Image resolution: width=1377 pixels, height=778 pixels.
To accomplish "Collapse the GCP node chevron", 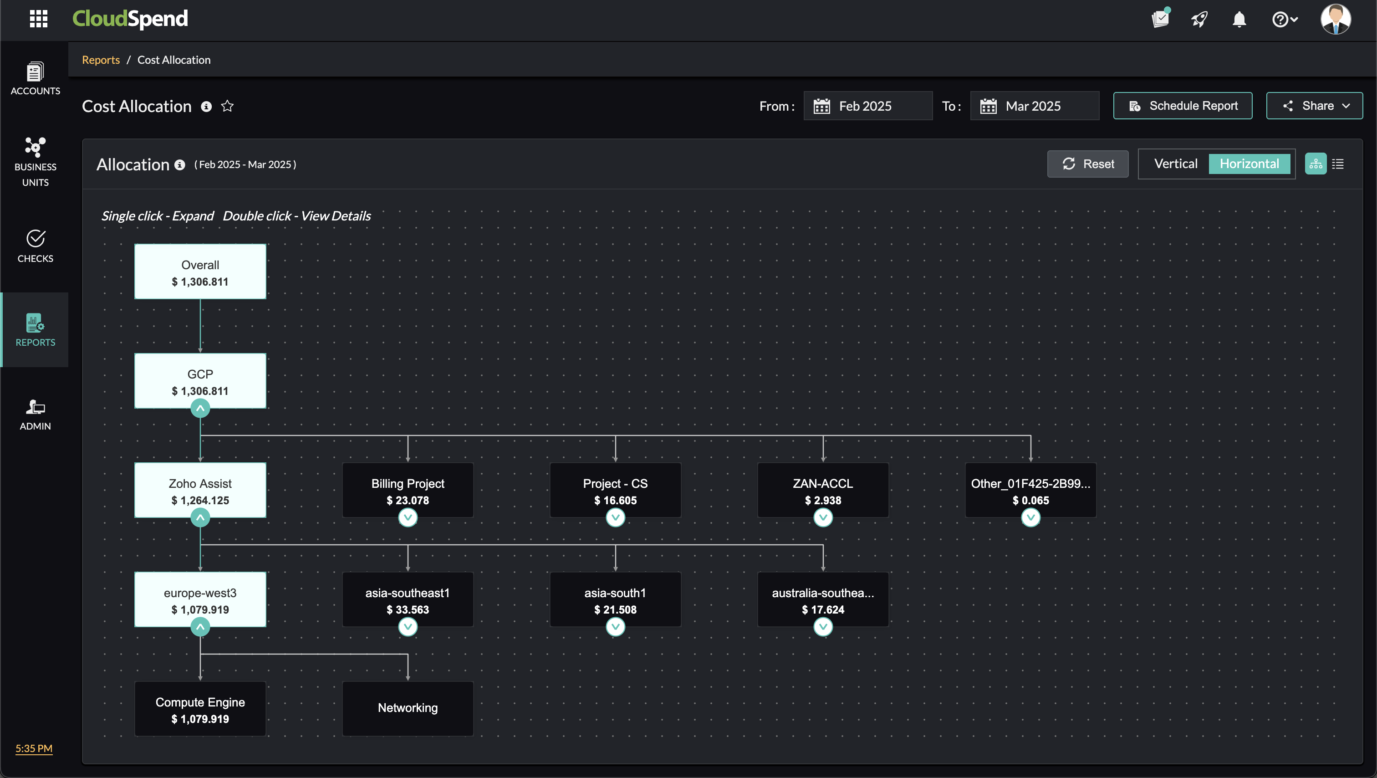I will [x=200, y=409].
